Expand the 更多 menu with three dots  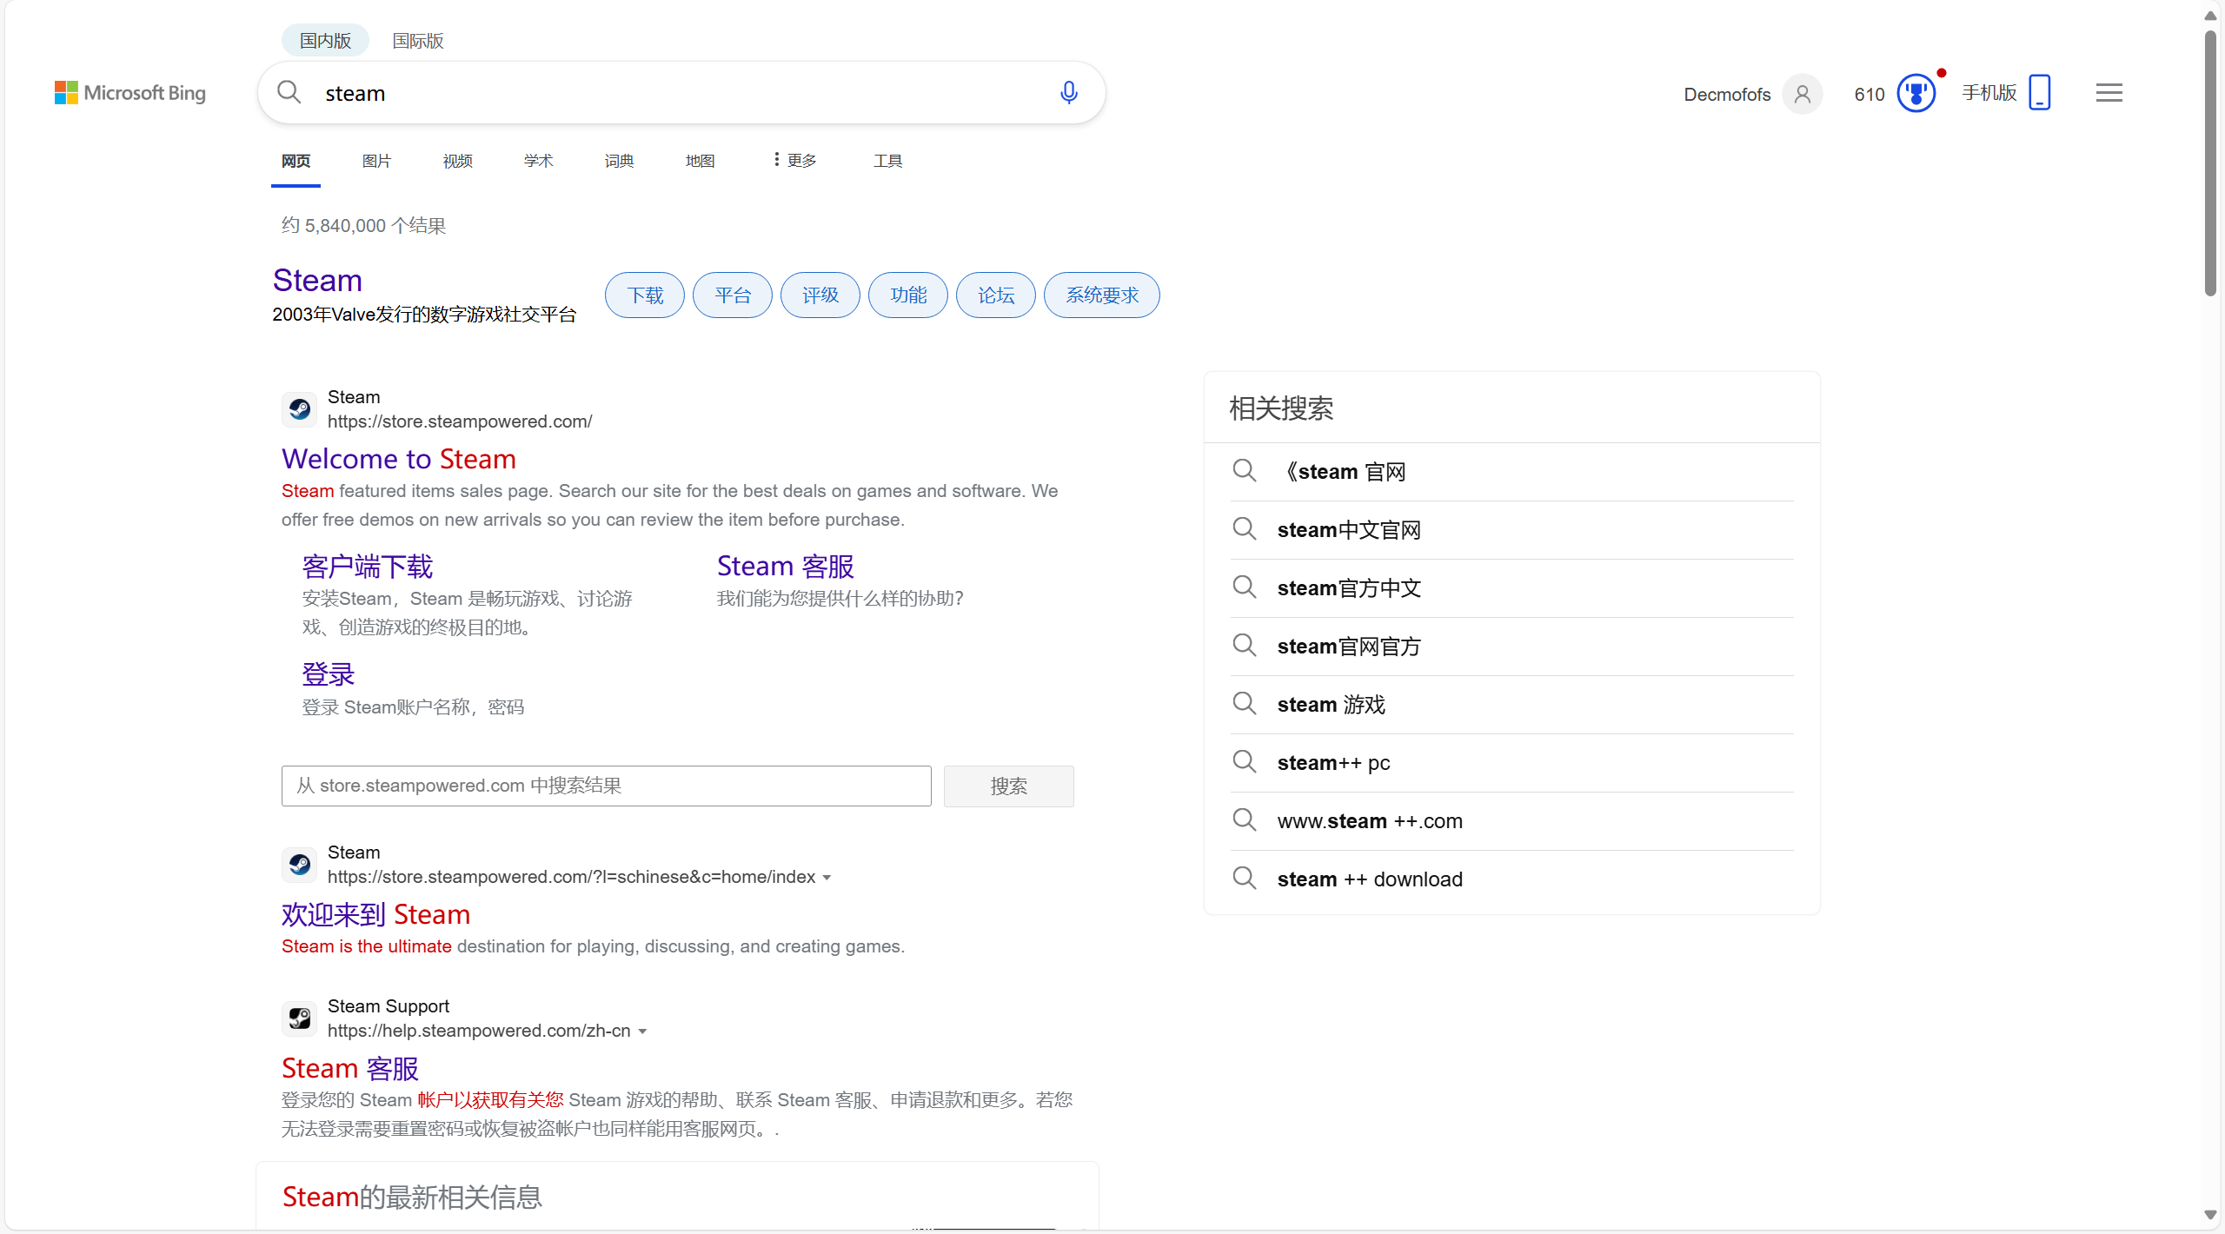(x=794, y=161)
